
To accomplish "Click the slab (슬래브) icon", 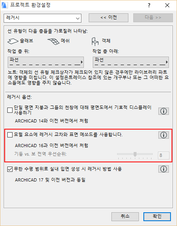I will tap(13, 41).
